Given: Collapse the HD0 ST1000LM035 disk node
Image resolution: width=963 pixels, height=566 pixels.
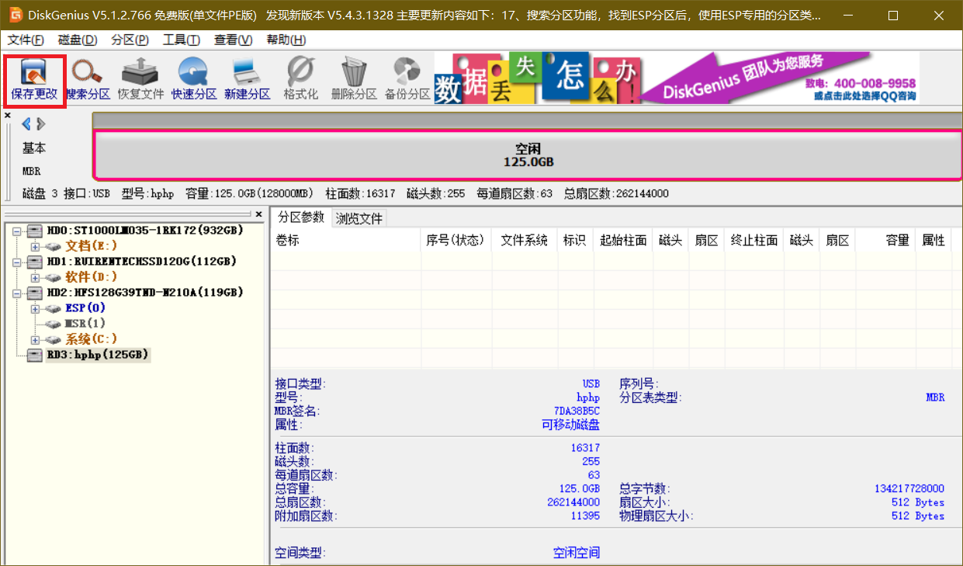Looking at the screenshot, I should point(16,231).
